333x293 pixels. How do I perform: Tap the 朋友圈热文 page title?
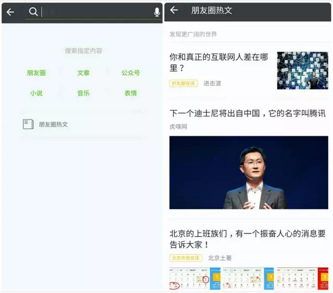pos(212,10)
